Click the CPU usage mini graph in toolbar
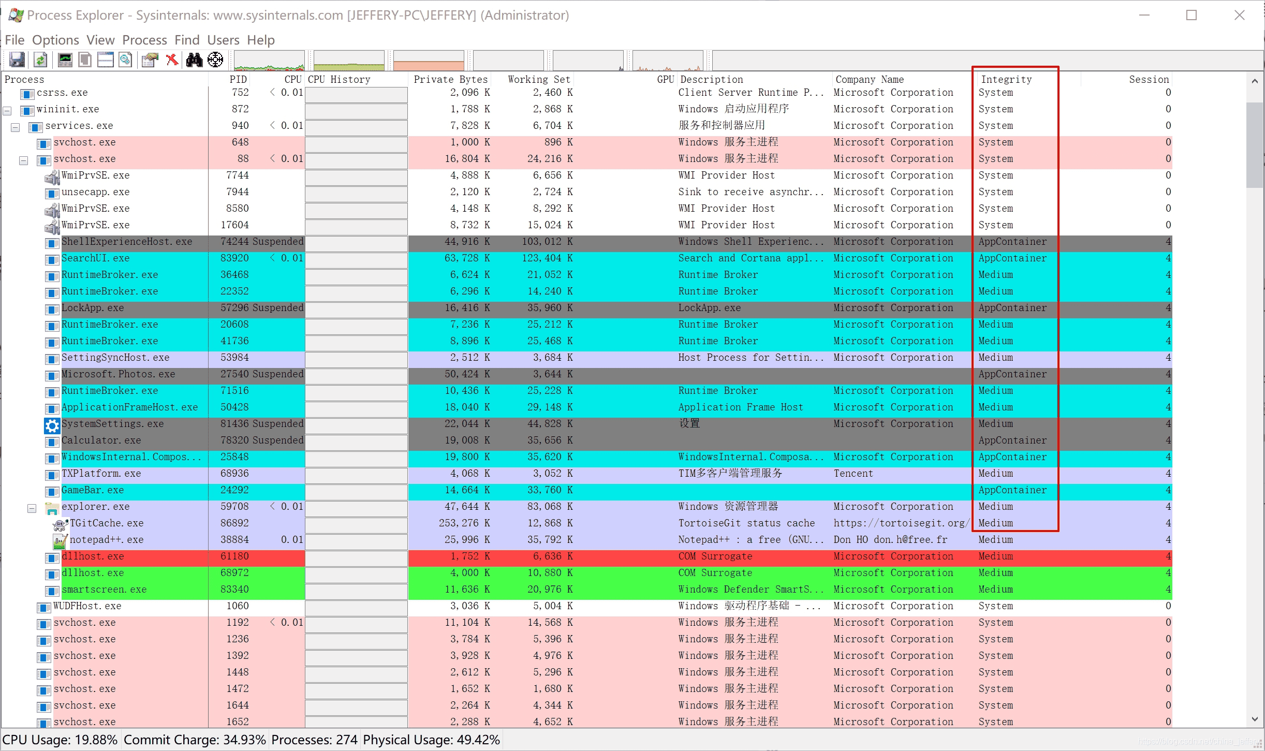Viewport: 1265px width, 751px height. 269,61
